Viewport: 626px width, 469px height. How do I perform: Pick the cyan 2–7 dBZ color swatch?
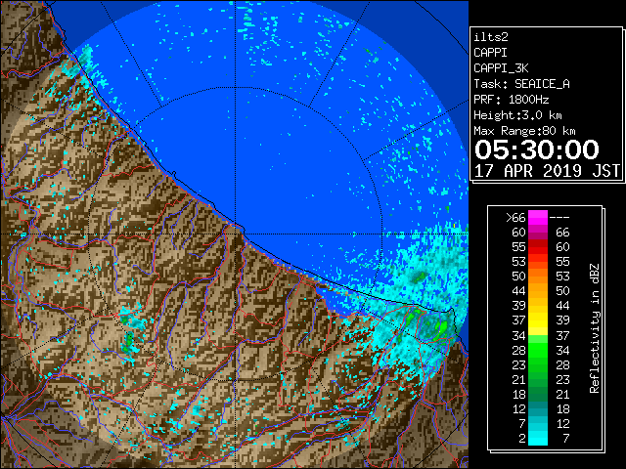pyautogui.click(x=538, y=438)
